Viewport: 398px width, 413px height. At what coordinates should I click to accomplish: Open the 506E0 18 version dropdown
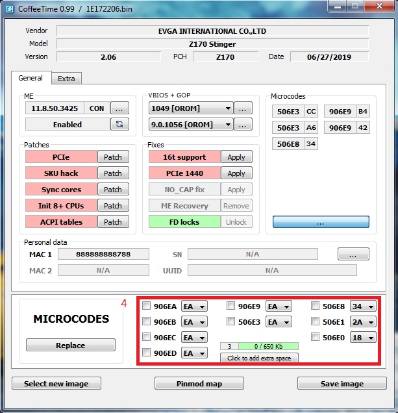click(363, 338)
